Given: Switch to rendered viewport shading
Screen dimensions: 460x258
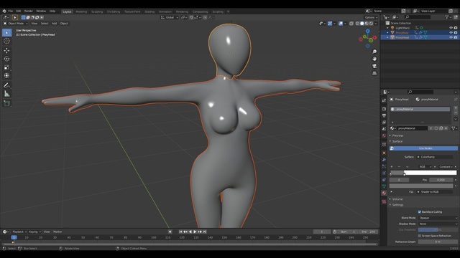Looking at the screenshot, I should pos(372,24).
